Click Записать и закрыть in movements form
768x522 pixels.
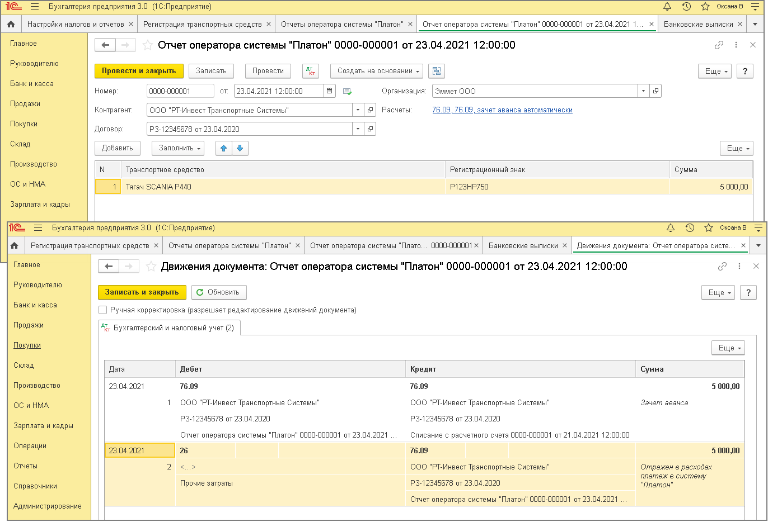coord(142,292)
